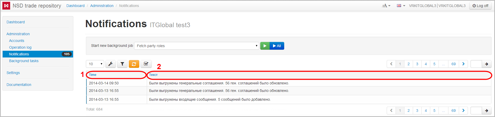Click the blue All run button

coord(277,46)
